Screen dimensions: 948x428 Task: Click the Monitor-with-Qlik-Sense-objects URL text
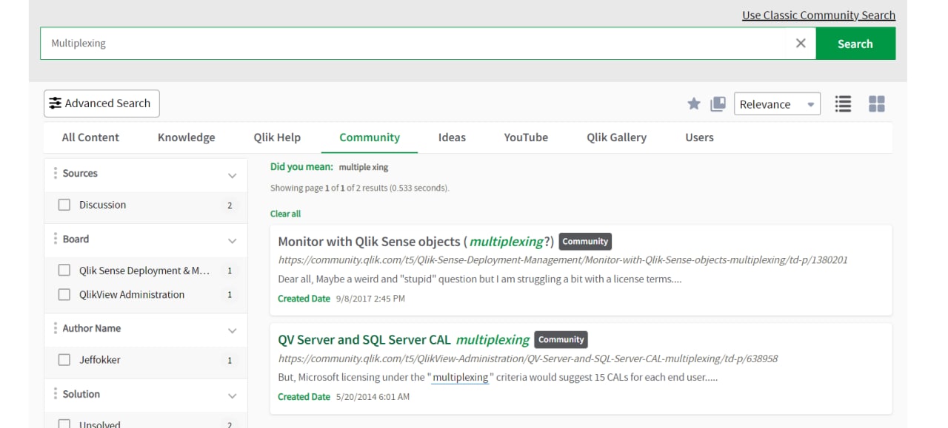point(563,260)
